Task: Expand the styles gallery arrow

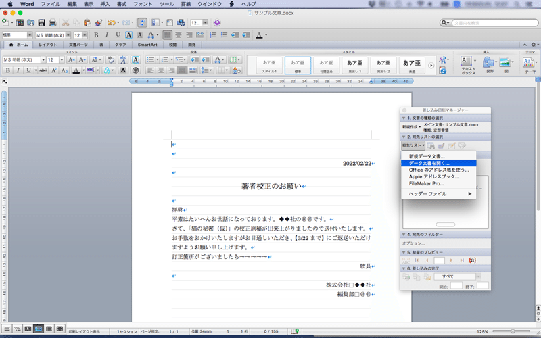Action: click(x=431, y=65)
